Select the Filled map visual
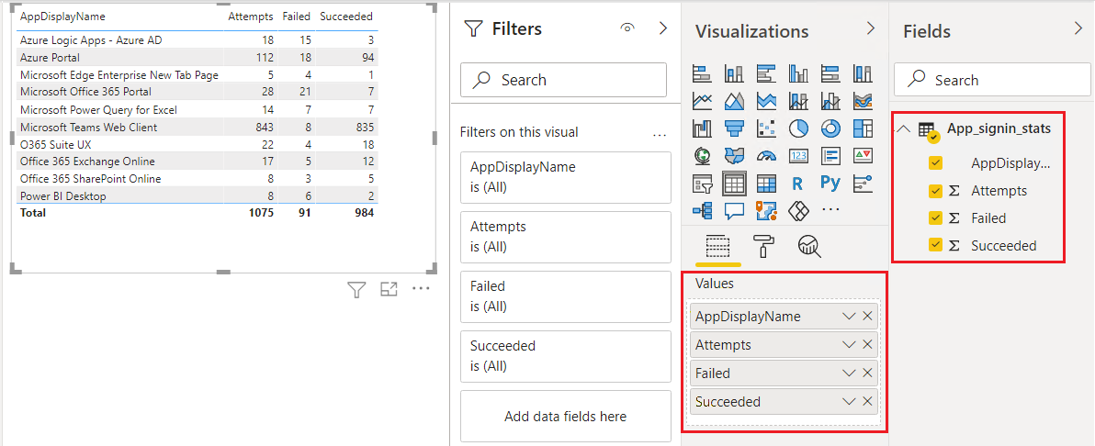This screenshot has width=1095, height=446. pyautogui.click(x=734, y=156)
